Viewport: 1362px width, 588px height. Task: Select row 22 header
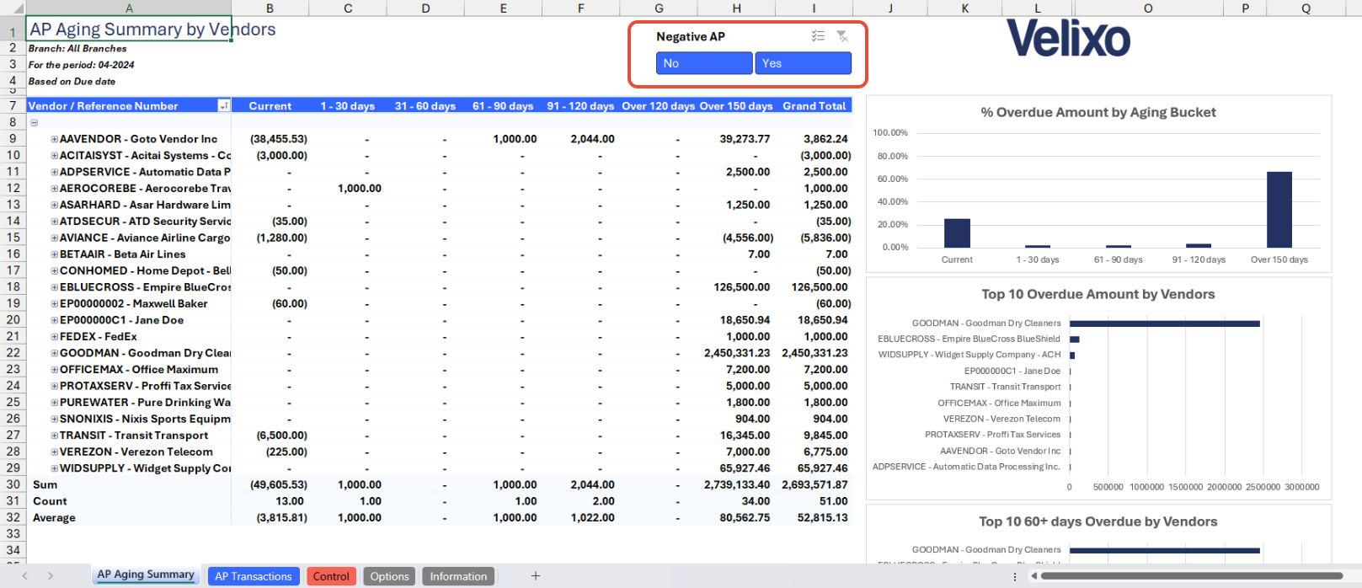click(x=13, y=353)
